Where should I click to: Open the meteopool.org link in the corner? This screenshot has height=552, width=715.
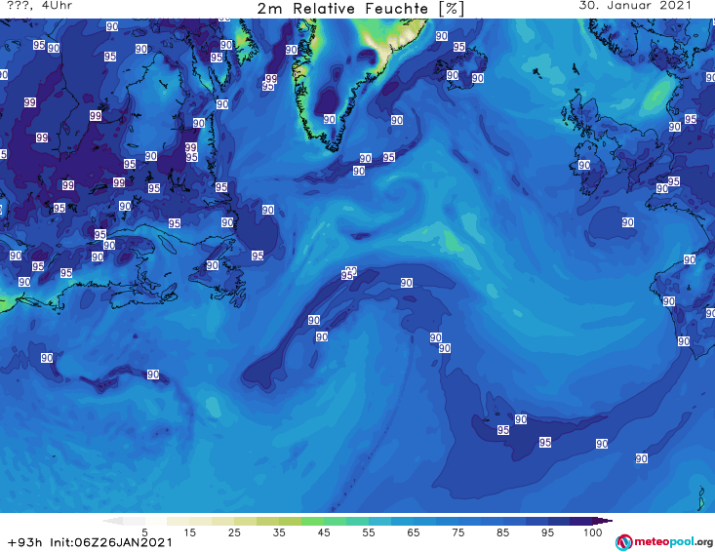[x=664, y=542]
